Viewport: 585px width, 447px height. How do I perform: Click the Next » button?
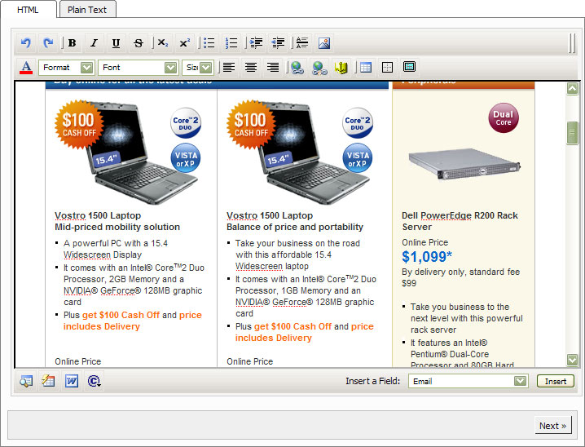coord(553,426)
